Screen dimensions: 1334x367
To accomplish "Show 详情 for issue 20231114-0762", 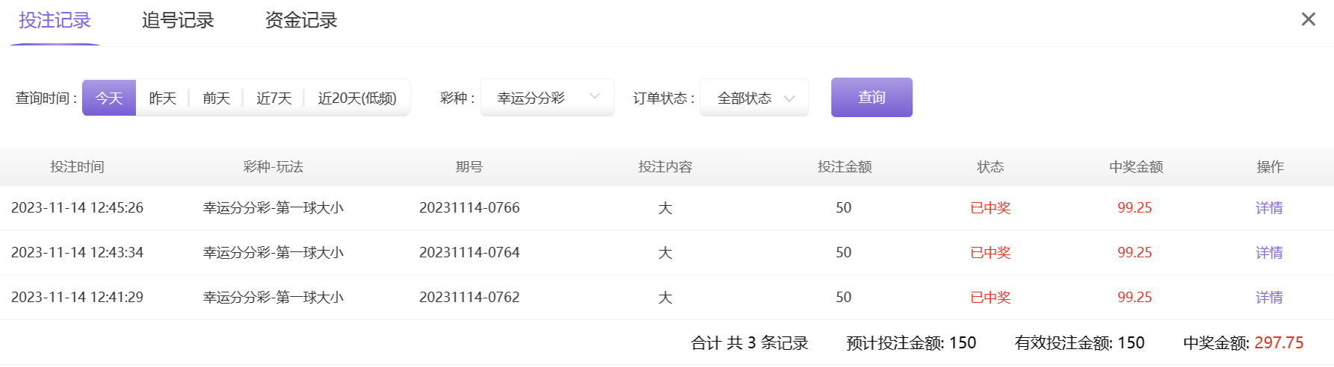I will tap(1269, 298).
